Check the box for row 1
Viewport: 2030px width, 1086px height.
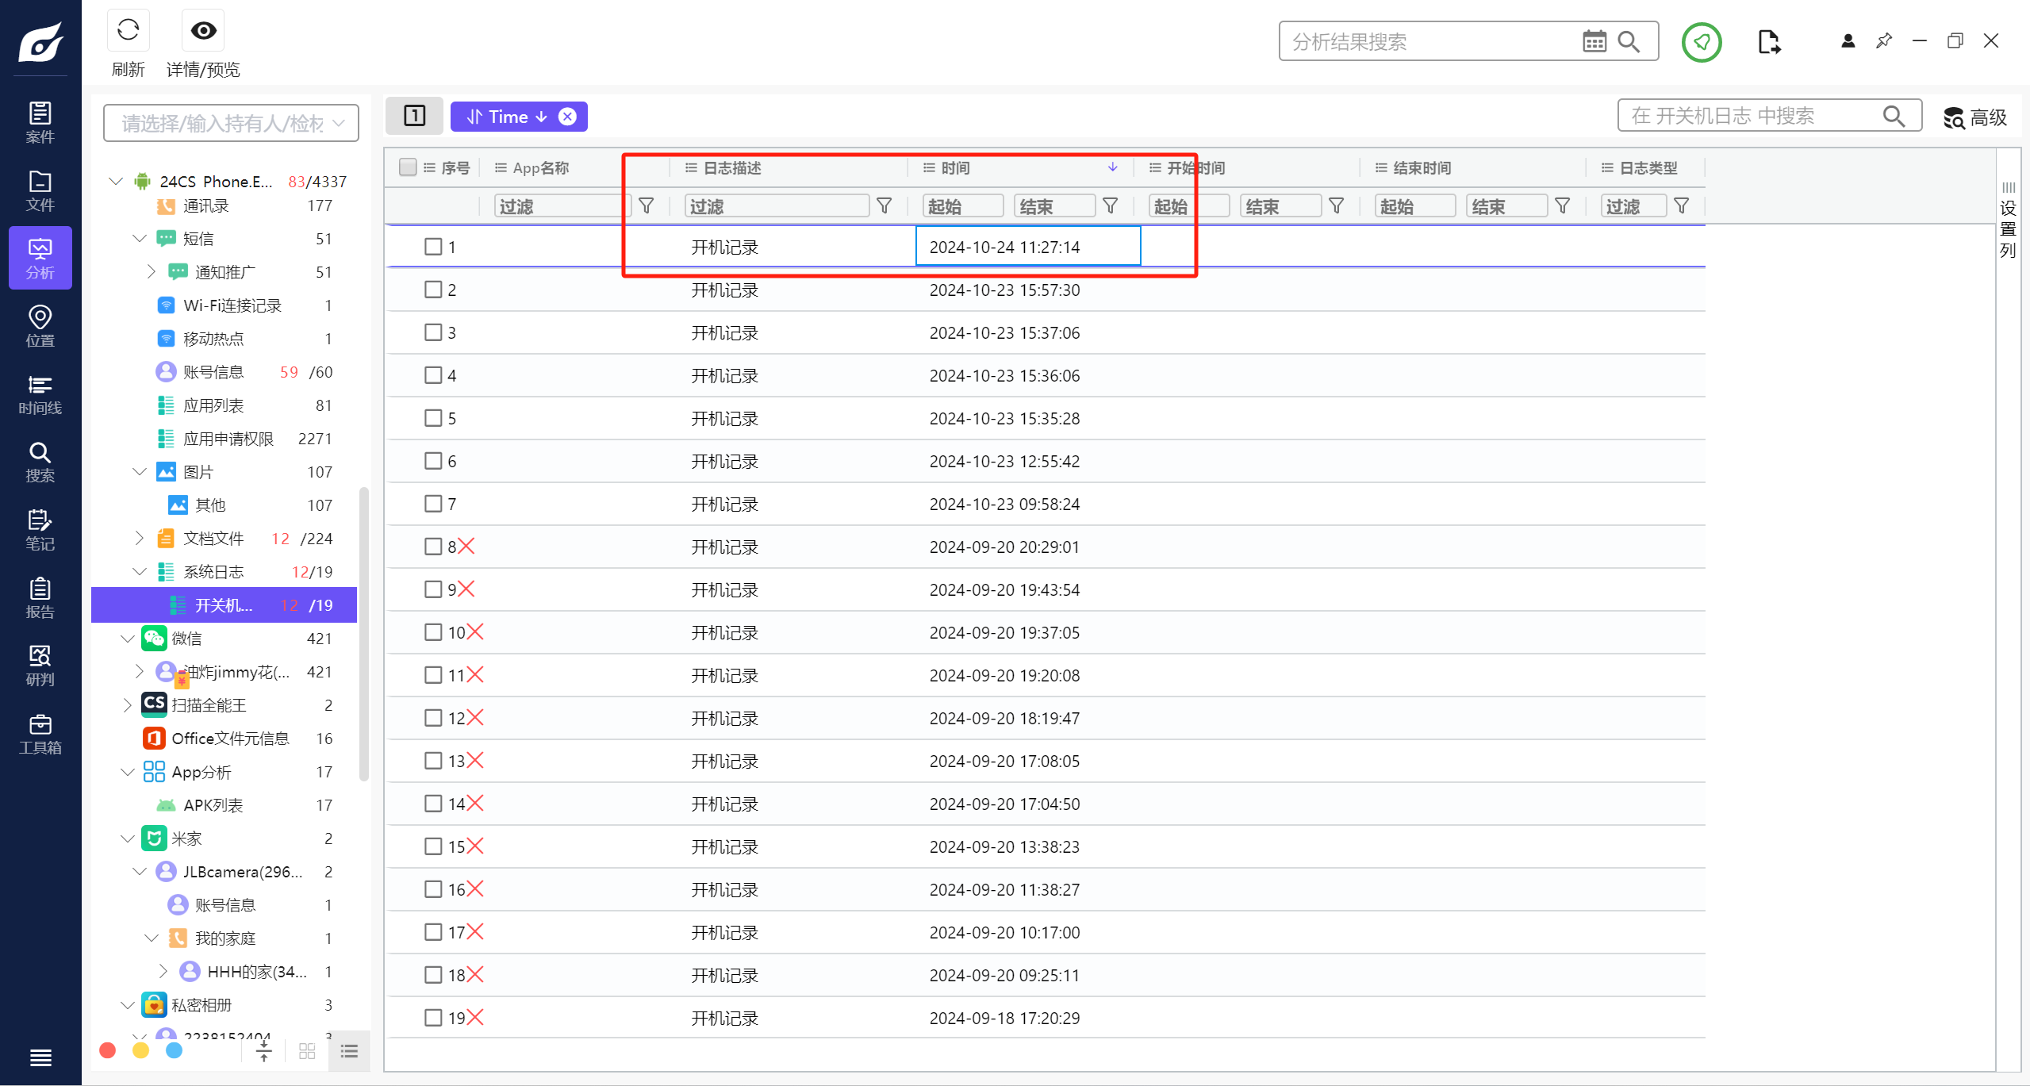pyautogui.click(x=432, y=247)
